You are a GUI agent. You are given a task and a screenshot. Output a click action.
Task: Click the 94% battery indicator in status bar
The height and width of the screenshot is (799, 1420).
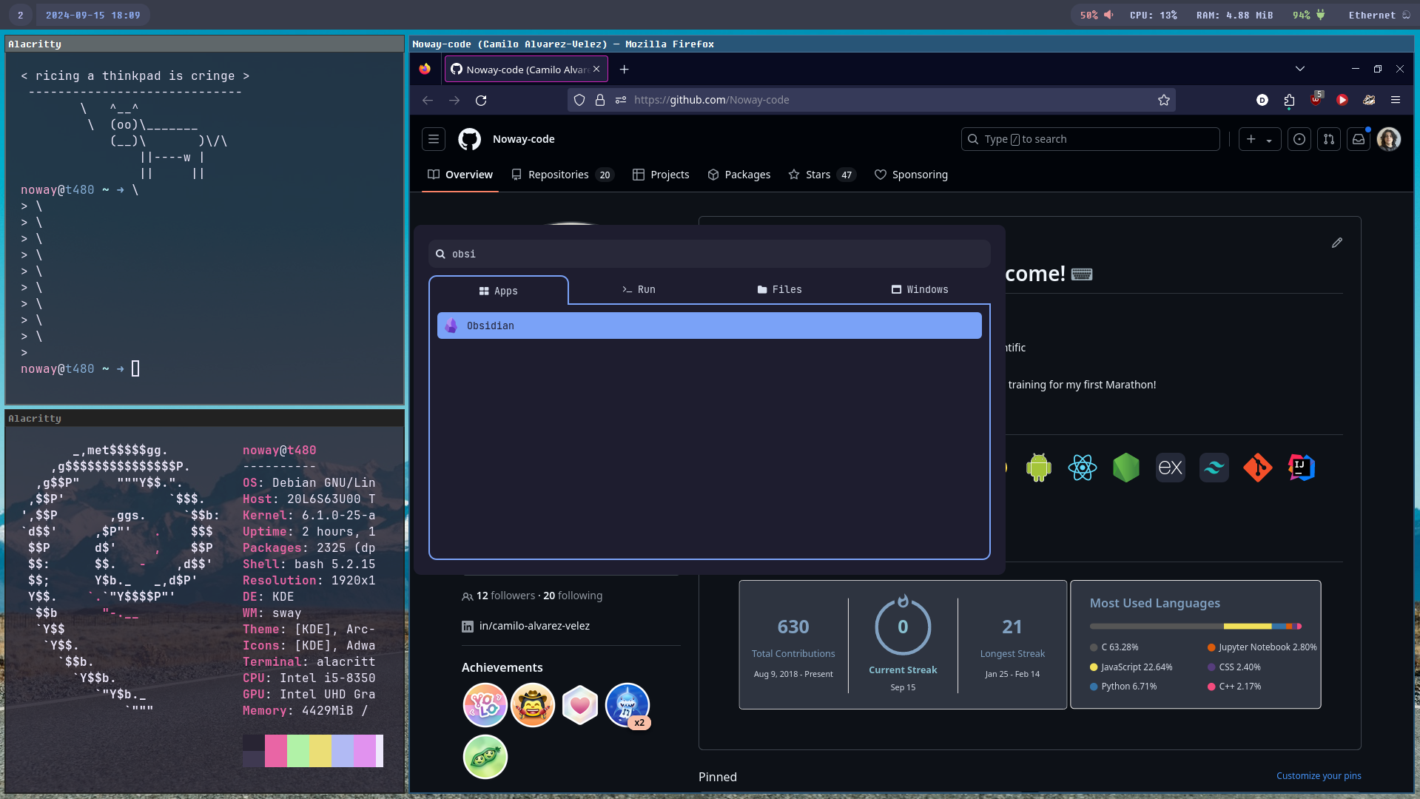[x=1308, y=15]
